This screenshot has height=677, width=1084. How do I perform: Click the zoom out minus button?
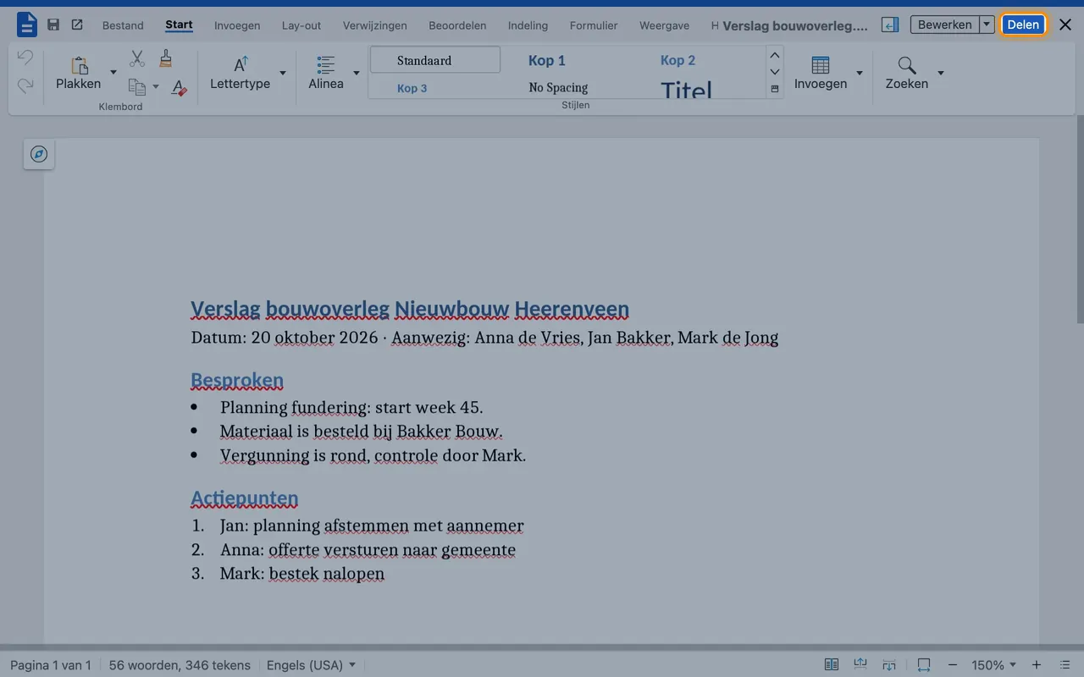(953, 665)
